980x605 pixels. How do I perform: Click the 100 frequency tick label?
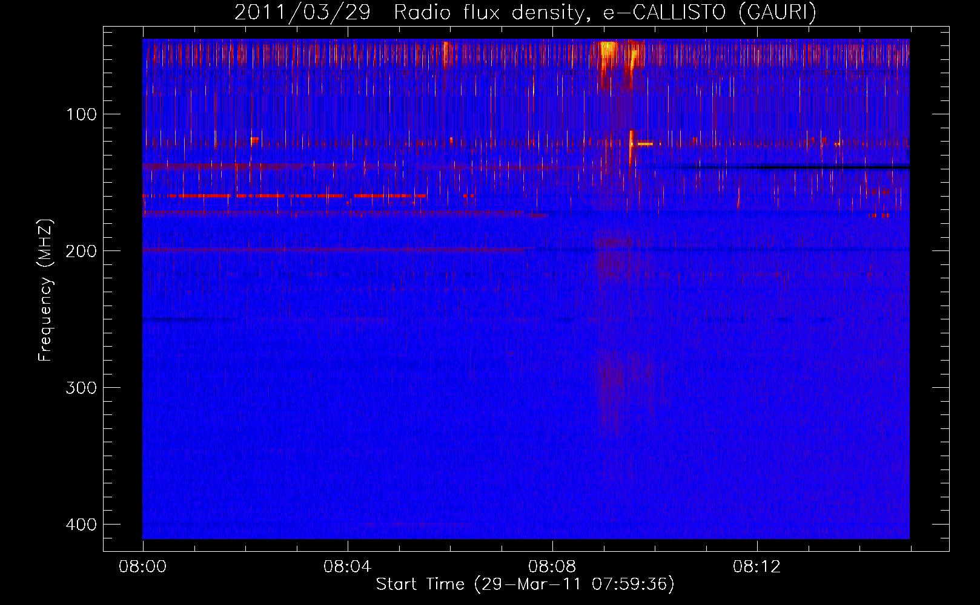[x=81, y=114]
